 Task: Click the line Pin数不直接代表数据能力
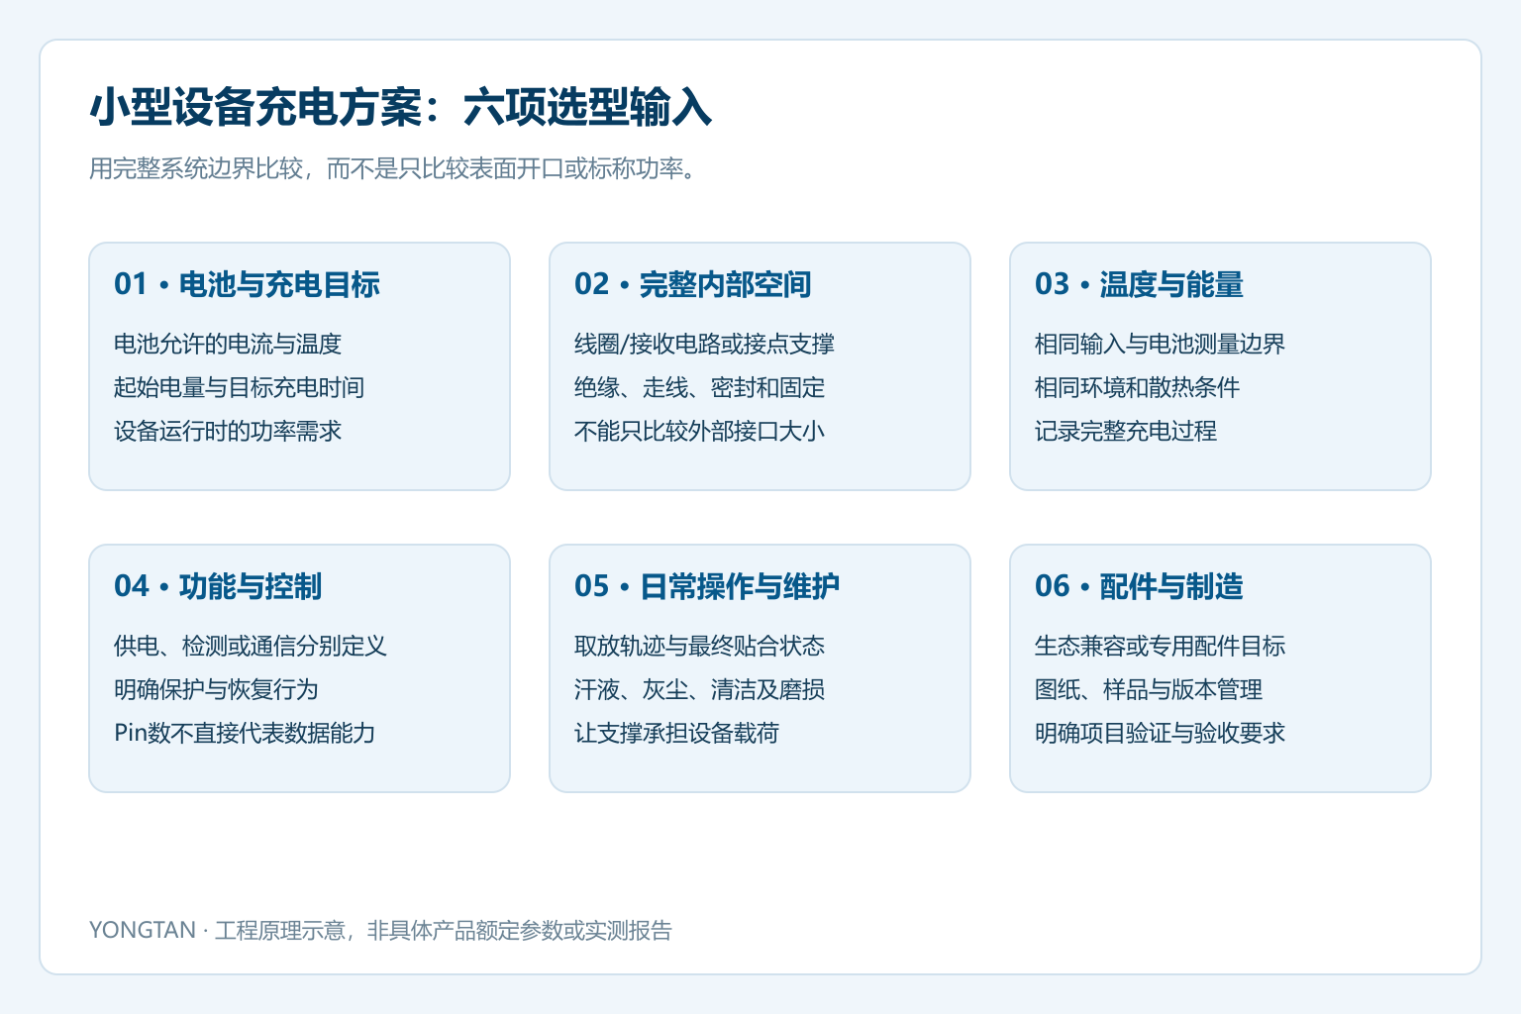245,734
